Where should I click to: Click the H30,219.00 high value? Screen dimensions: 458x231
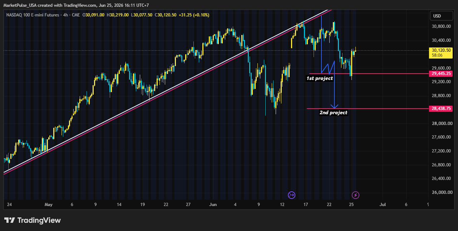point(118,15)
